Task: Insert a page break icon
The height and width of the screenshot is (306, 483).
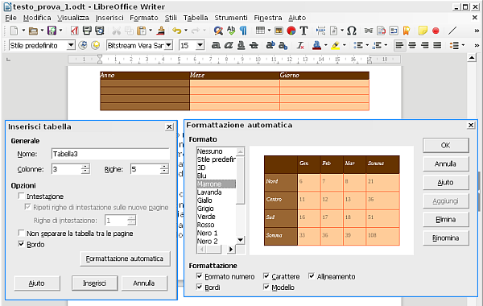Action: pos(320,31)
